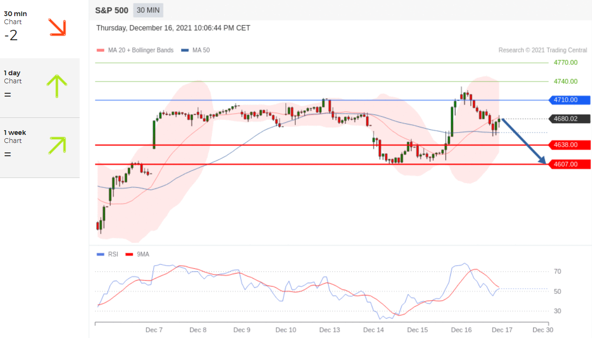Click the Dec 16 axis label
Image resolution: width=592 pixels, height=338 pixels.
point(461,330)
